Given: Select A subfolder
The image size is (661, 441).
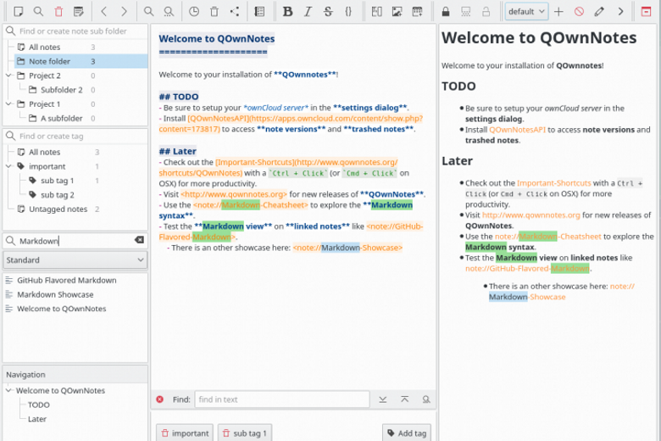Looking at the screenshot, I should [x=62, y=119].
